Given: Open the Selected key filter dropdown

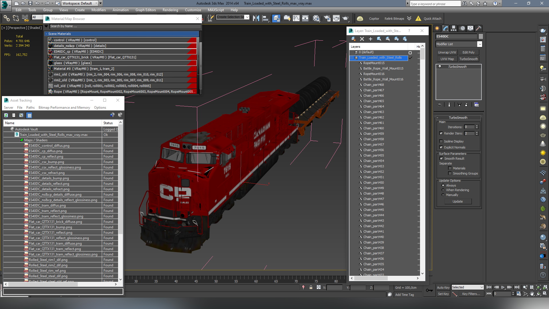Looking at the screenshot, I should (x=467, y=287).
